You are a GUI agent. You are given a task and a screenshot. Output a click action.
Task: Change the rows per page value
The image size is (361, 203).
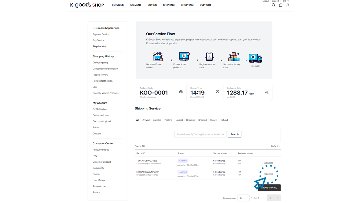[x=243, y=198]
